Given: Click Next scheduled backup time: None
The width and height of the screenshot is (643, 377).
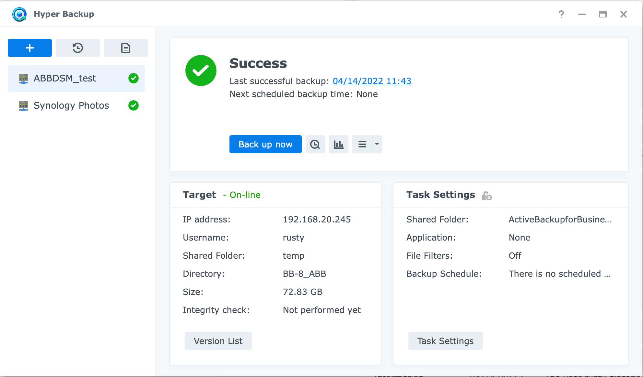Looking at the screenshot, I should (x=304, y=94).
